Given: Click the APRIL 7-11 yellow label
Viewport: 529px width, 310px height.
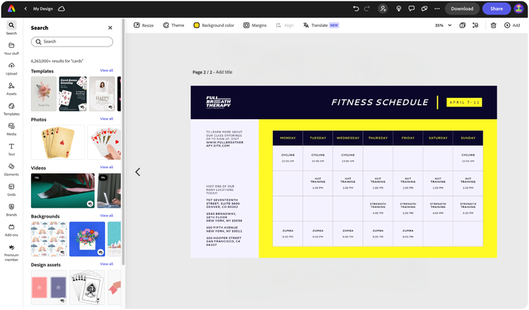Looking at the screenshot, I should pyautogui.click(x=464, y=102).
